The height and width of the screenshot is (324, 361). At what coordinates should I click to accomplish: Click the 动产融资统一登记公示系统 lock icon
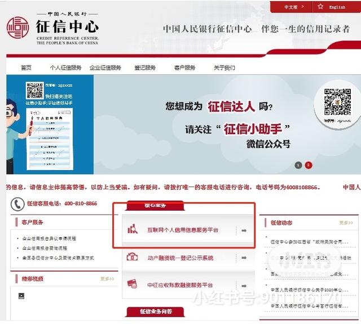pyautogui.click(x=133, y=256)
